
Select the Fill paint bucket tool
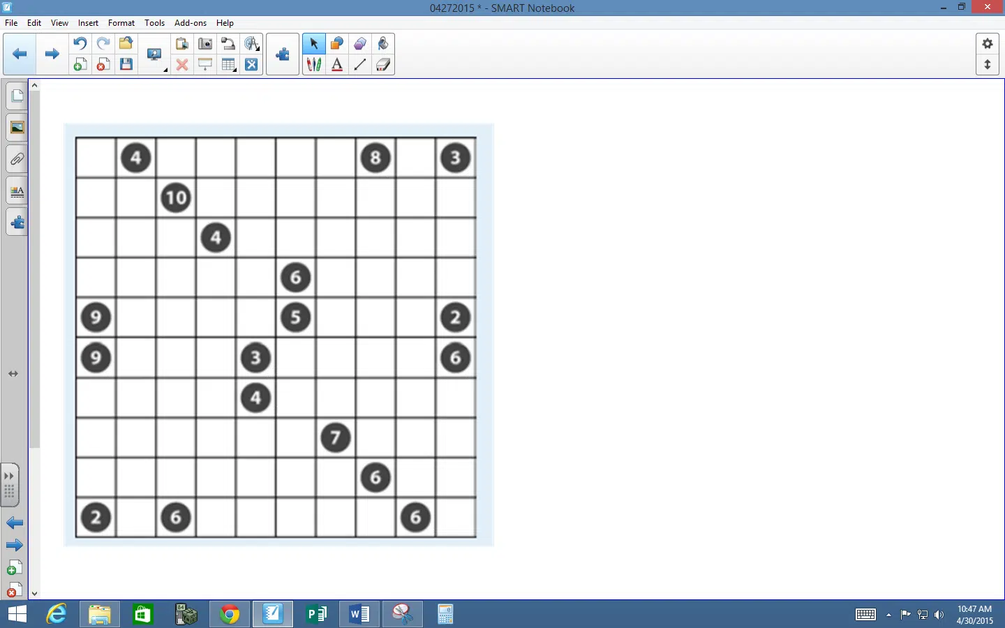click(x=383, y=44)
